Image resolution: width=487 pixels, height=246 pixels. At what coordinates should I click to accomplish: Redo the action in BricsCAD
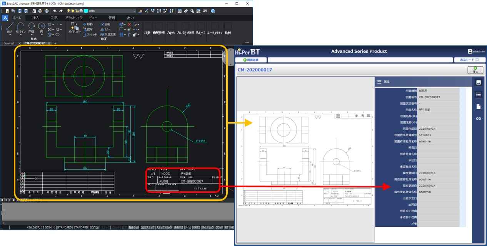[x=61, y=11]
